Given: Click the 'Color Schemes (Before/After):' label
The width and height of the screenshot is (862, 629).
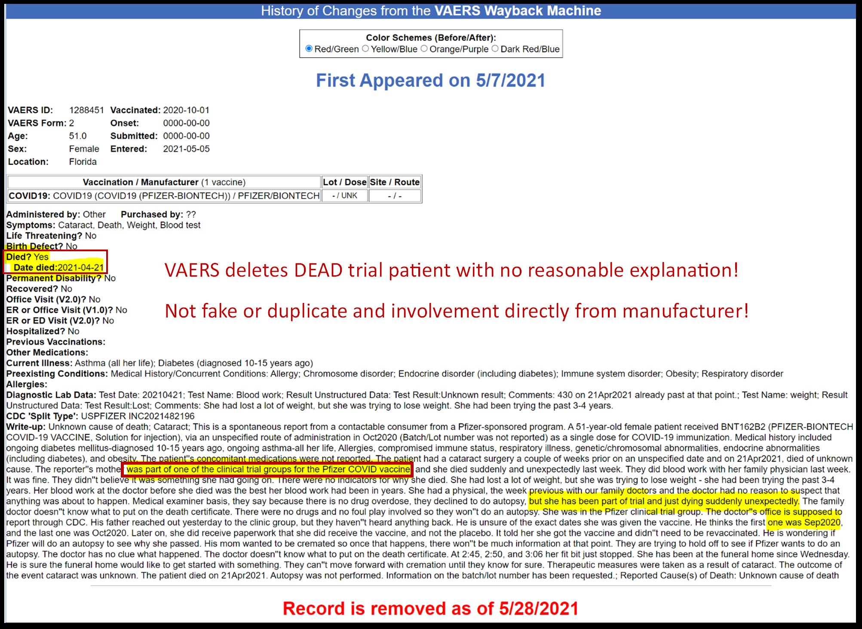Looking at the screenshot, I should pos(431,37).
